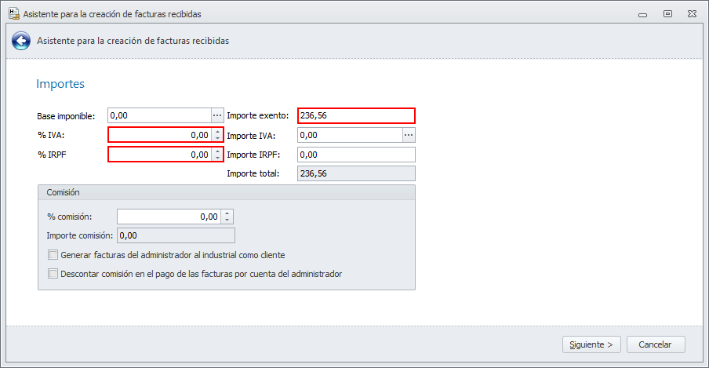Enable Generar facturas del administrador checkbox

[53, 255]
